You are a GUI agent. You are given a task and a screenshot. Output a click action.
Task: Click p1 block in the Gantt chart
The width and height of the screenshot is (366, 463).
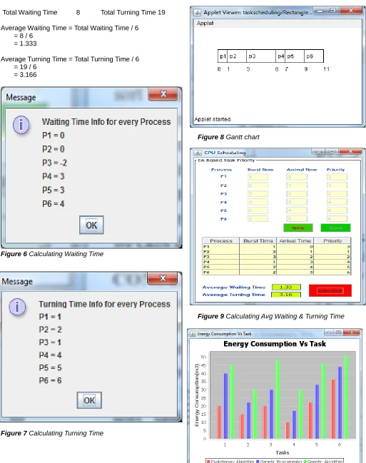(223, 56)
